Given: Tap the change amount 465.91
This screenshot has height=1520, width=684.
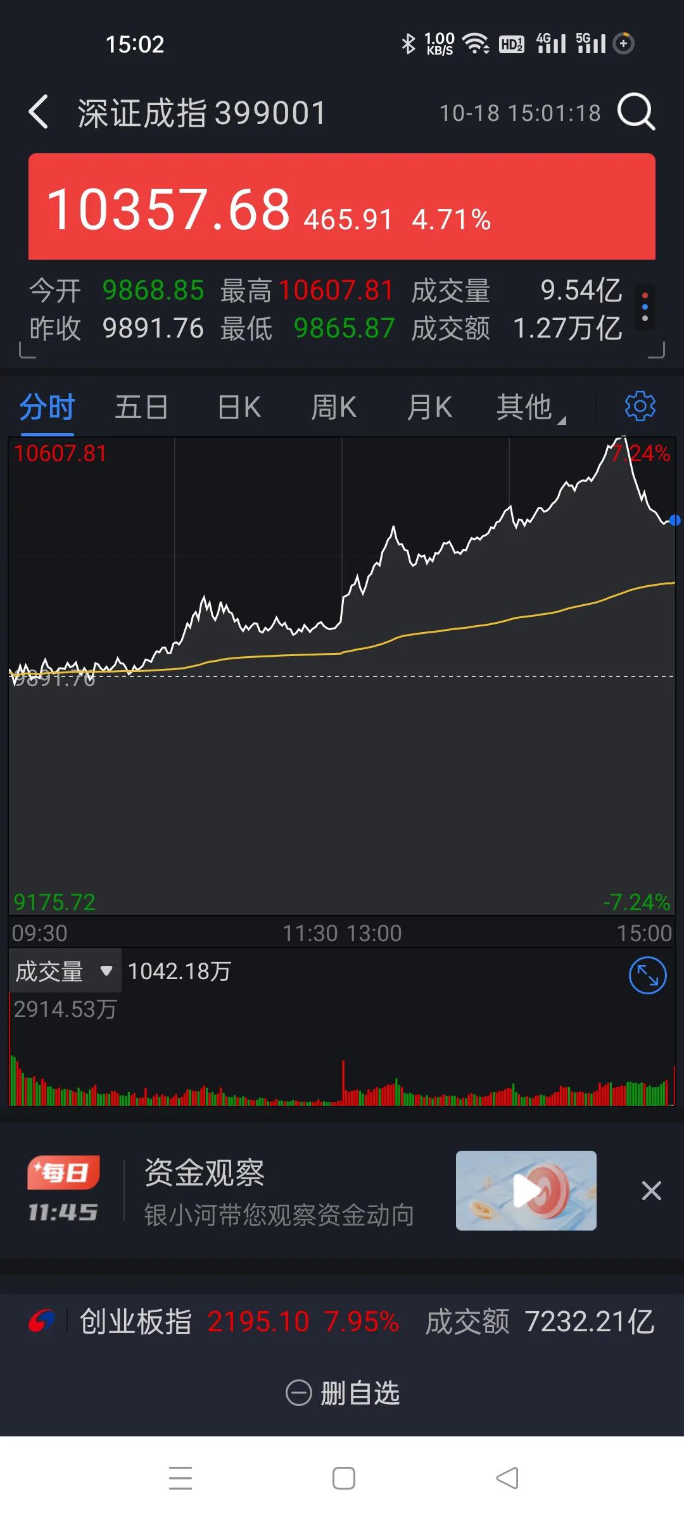Looking at the screenshot, I should pyautogui.click(x=348, y=220).
